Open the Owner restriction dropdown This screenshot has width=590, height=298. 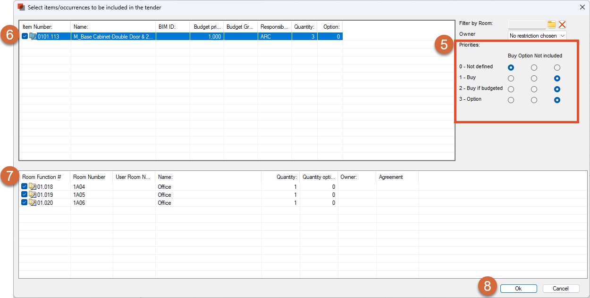point(537,36)
